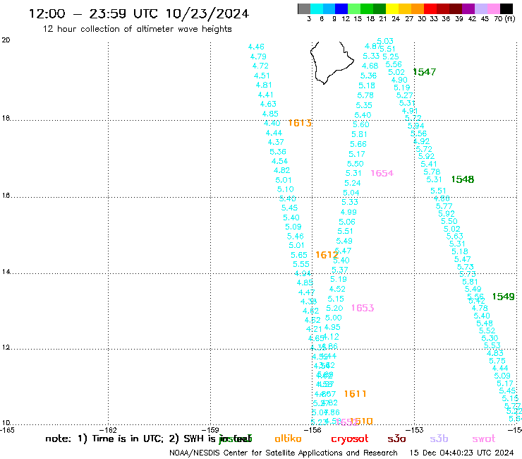Click the wave height value 4.37

[276, 142]
